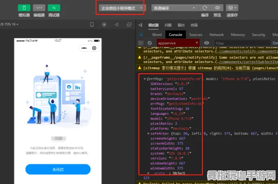The height and width of the screenshot is (184, 278).
Task: Select the Console devtools tab
Action: 175,35
